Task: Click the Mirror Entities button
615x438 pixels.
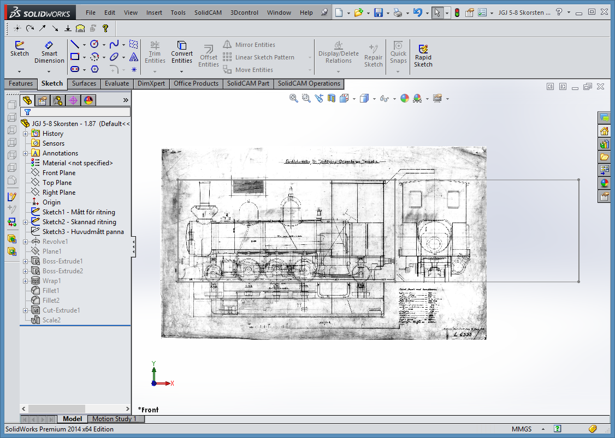Action: coord(249,45)
